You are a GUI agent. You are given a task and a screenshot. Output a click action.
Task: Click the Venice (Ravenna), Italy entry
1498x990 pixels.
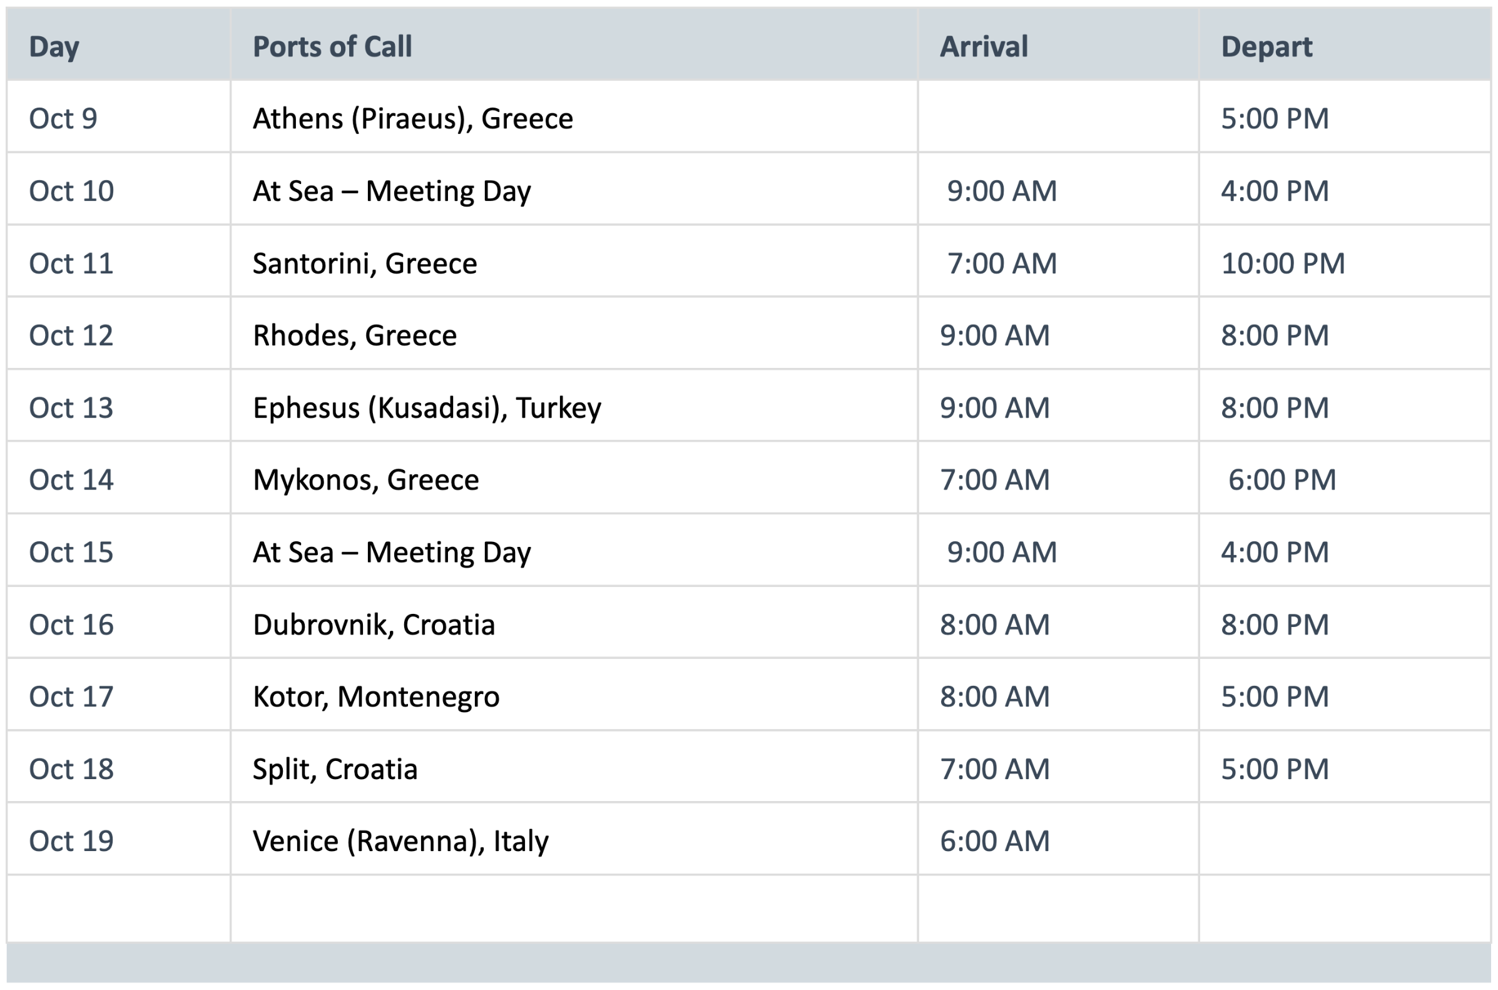401,841
